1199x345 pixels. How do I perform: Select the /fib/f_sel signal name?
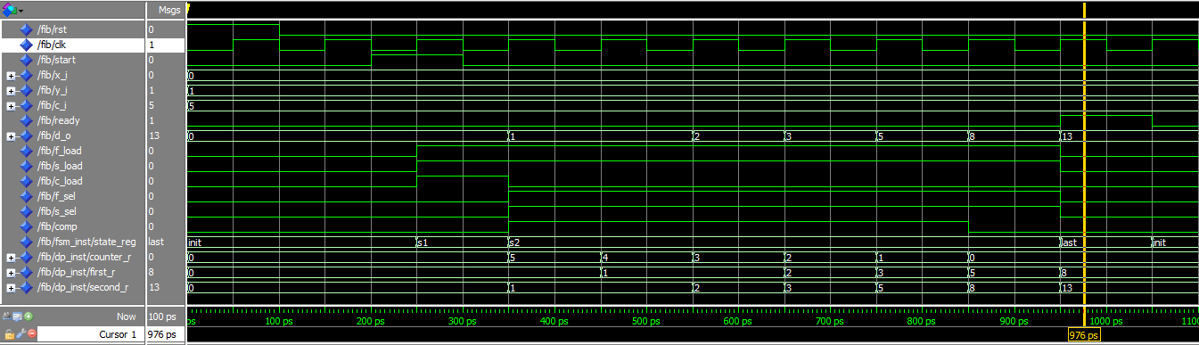[x=56, y=196]
